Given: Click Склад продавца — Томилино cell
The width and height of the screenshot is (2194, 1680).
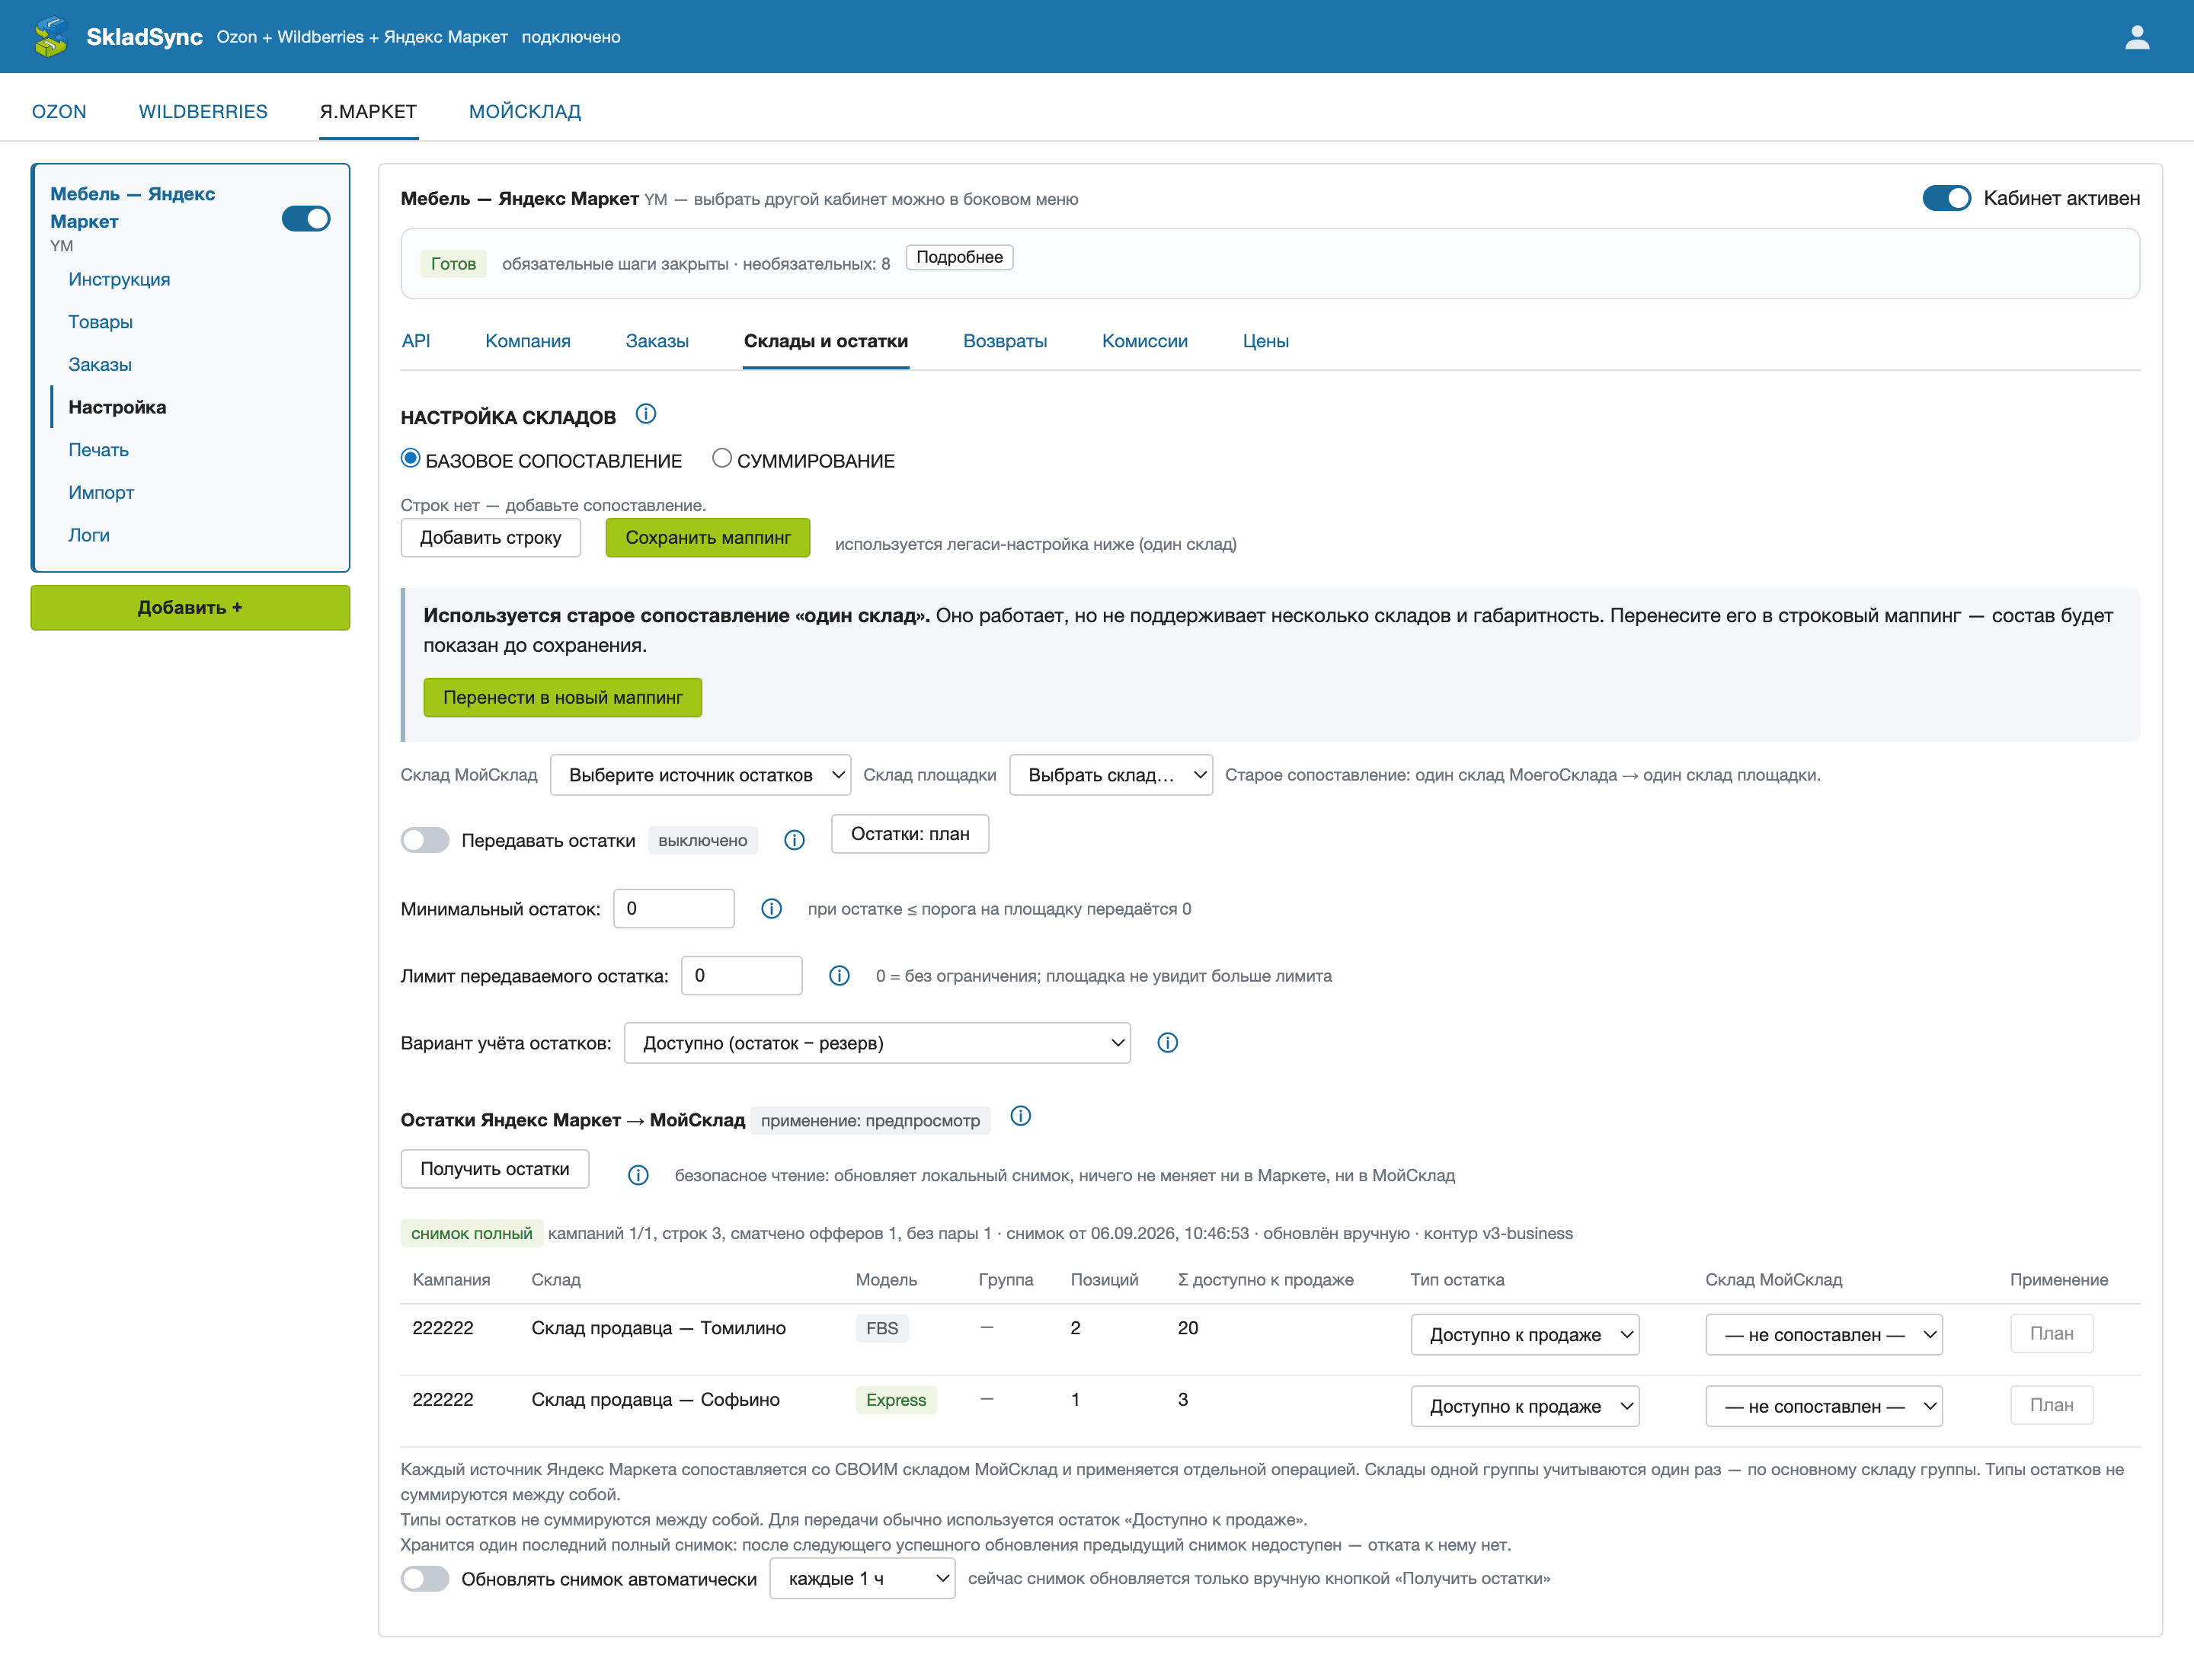Looking at the screenshot, I should coord(658,1328).
